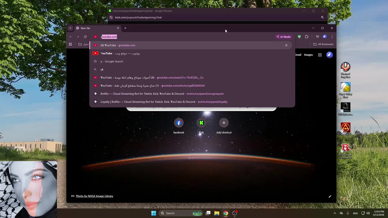Viewport: 388px width, 218px height.
Task: Select the youtube.com/watch?v=7brEQ5b__Co suggestion
Action: (192, 78)
